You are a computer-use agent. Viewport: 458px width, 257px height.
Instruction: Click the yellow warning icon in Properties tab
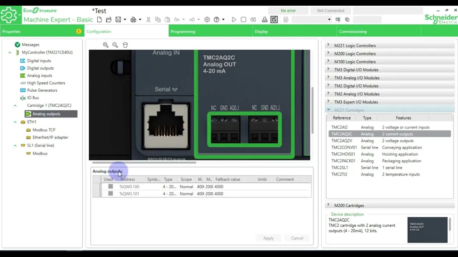pyautogui.click(x=79, y=31)
